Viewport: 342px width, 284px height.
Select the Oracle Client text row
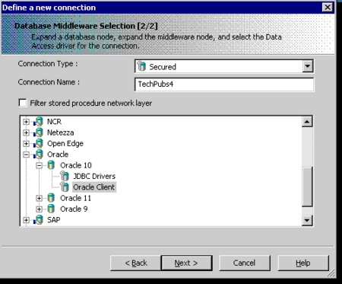pyautogui.click(x=94, y=187)
